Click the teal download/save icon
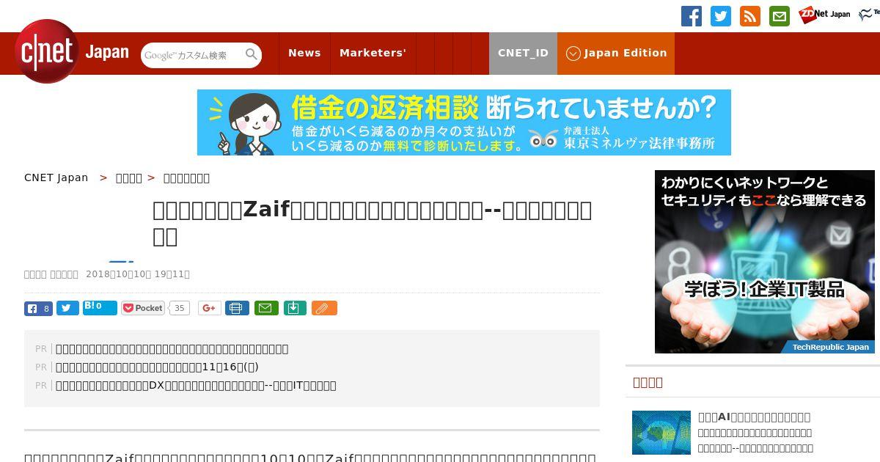Image resolution: width=880 pixels, height=462 pixels. (x=294, y=308)
